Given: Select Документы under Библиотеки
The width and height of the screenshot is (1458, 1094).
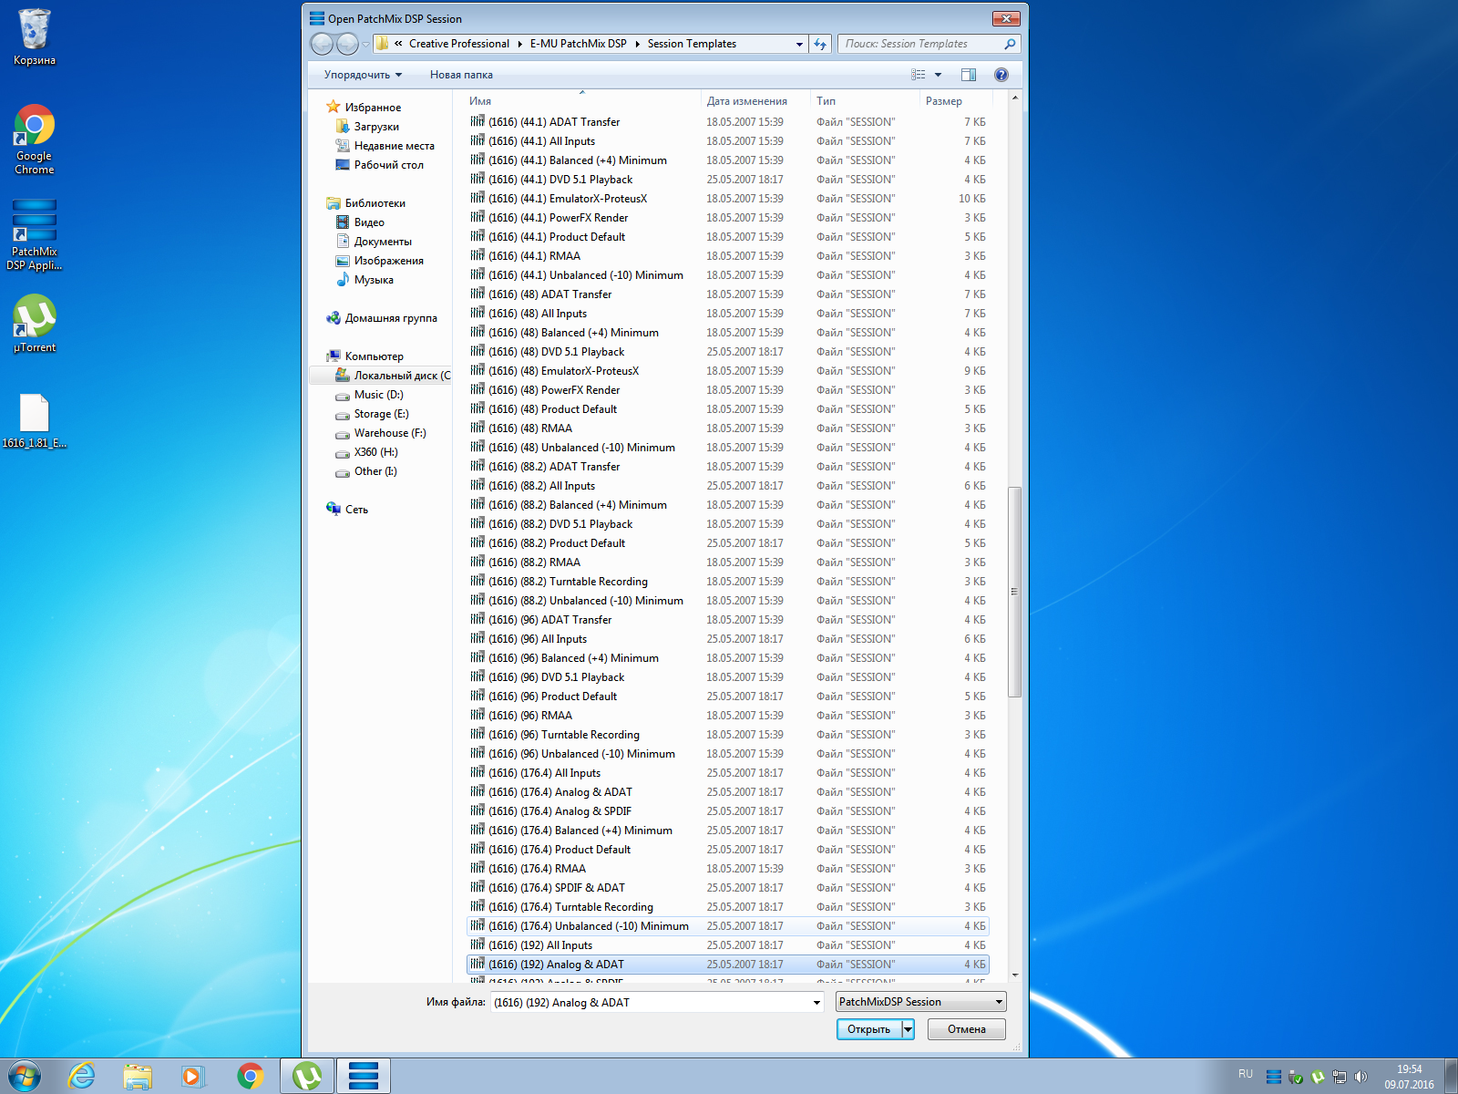Looking at the screenshot, I should (383, 242).
